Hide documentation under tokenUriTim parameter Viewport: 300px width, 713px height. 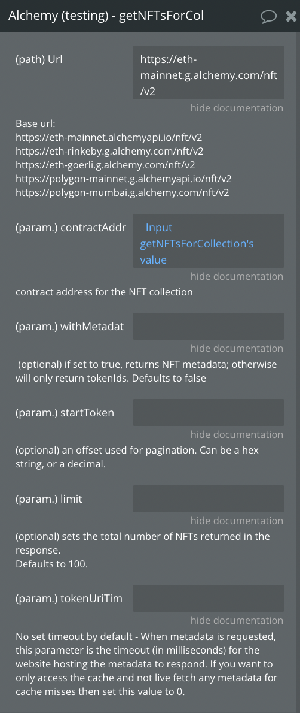(237, 620)
